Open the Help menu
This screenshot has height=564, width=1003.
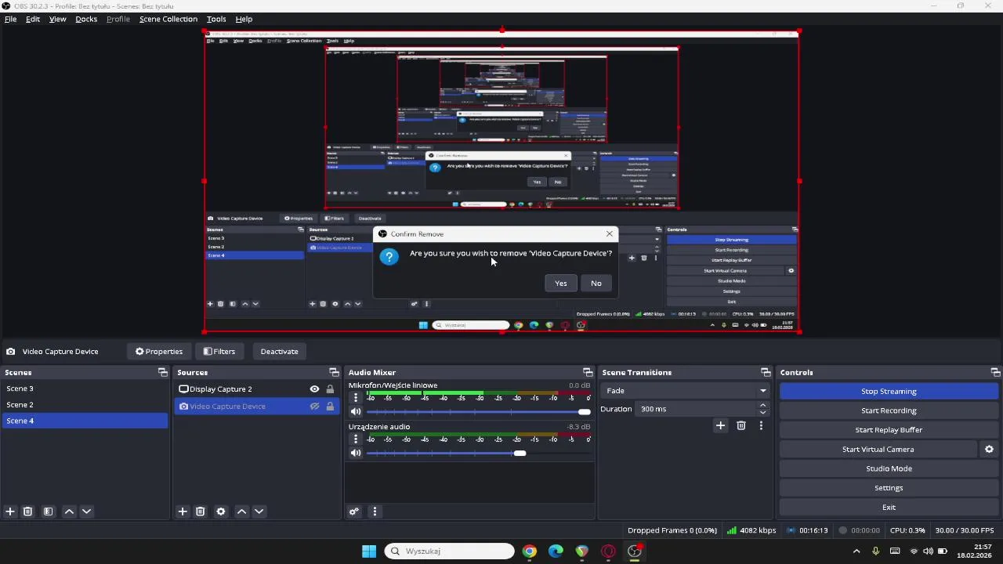pyautogui.click(x=244, y=19)
